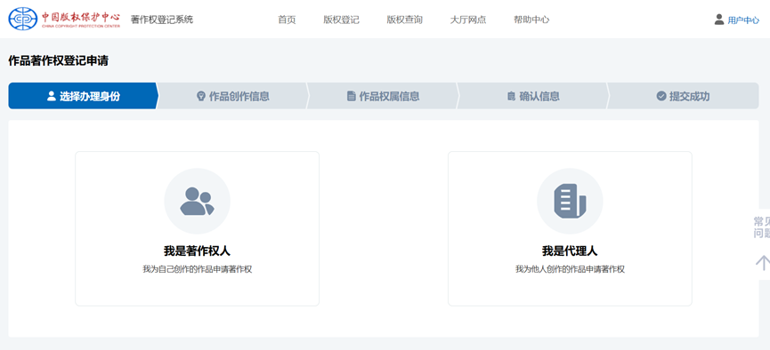Image resolution: width=770 pixels, height=350 pixels.
Task: Select the 作品创作信息 step tab
Action: click(x=232, y=96)
